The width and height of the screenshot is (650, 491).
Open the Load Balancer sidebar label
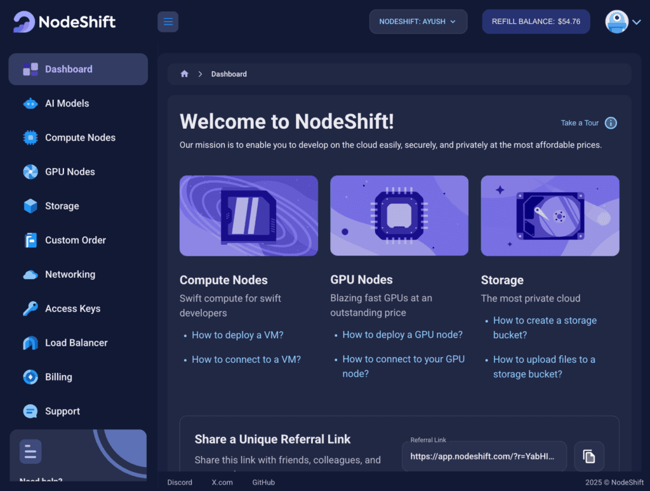tap(76, 343)
